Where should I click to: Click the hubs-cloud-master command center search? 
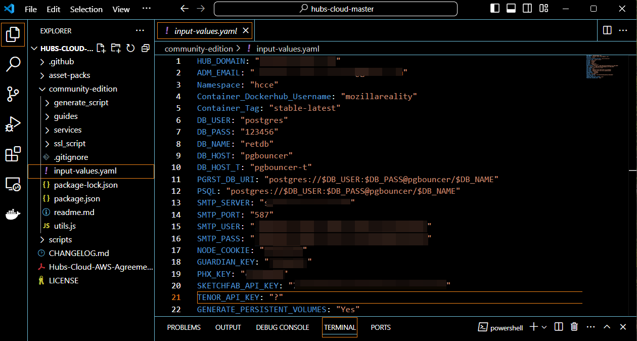point(336,9)
